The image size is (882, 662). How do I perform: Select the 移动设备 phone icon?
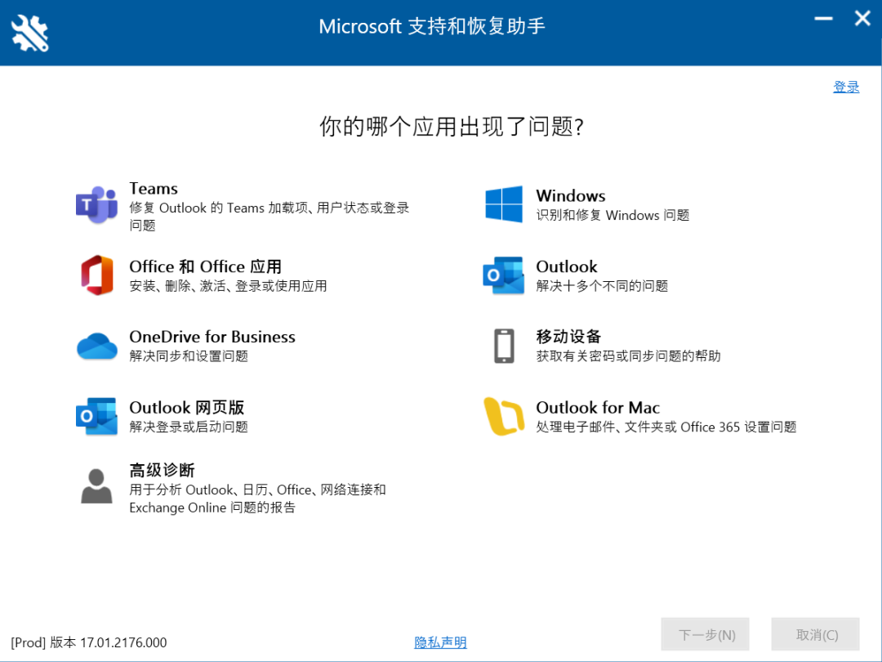pyautogui.click(x=504, y=347)
